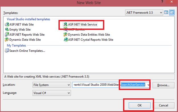
Task: Select the Dynamic Data Web Site icon
Action: click(7, 40)
